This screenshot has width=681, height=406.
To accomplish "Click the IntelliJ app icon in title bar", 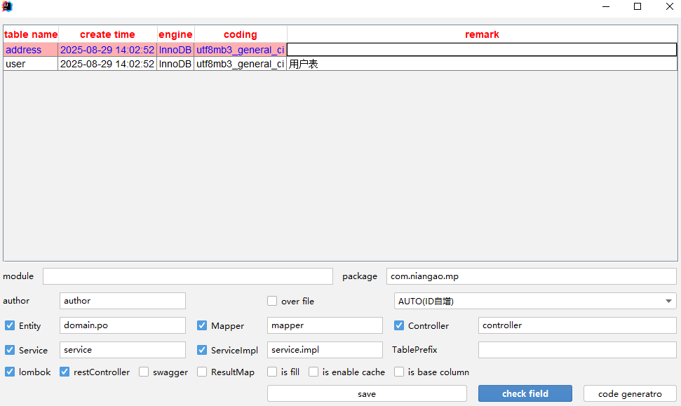I will [7, 6].
